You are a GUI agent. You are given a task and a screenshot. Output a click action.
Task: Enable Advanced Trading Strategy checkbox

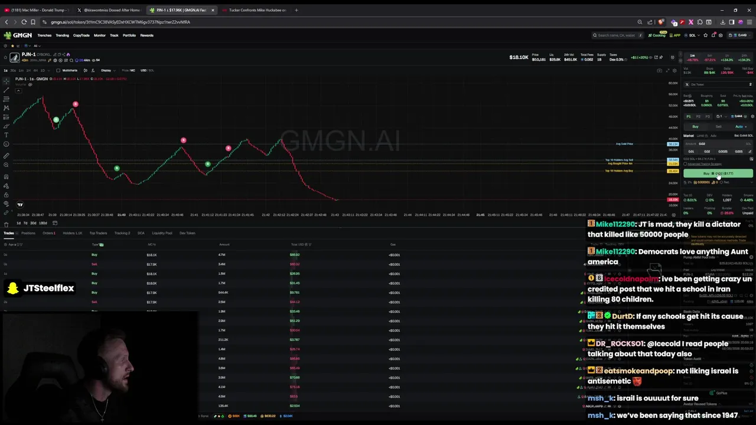click(x=686, y=164)
